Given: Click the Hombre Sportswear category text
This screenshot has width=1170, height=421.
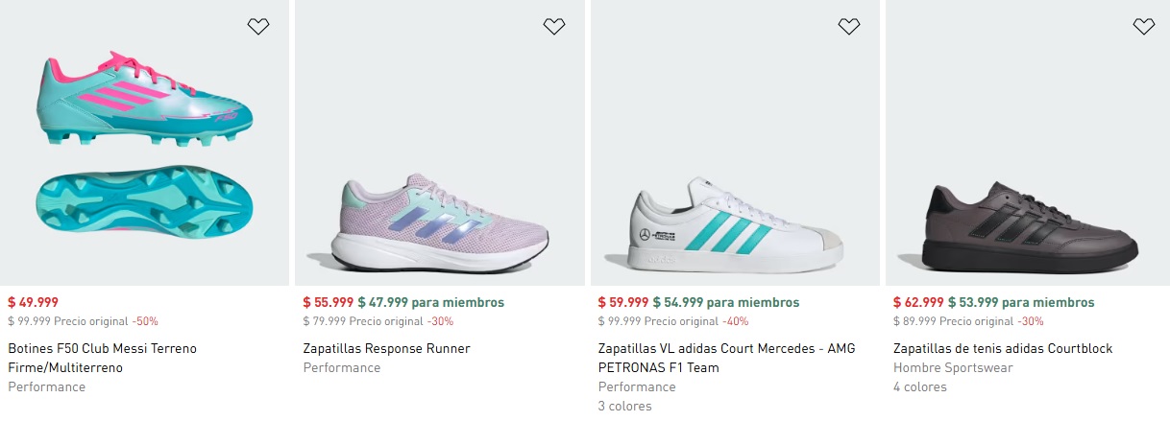Looking at the screenshot, I should point(953,368).
